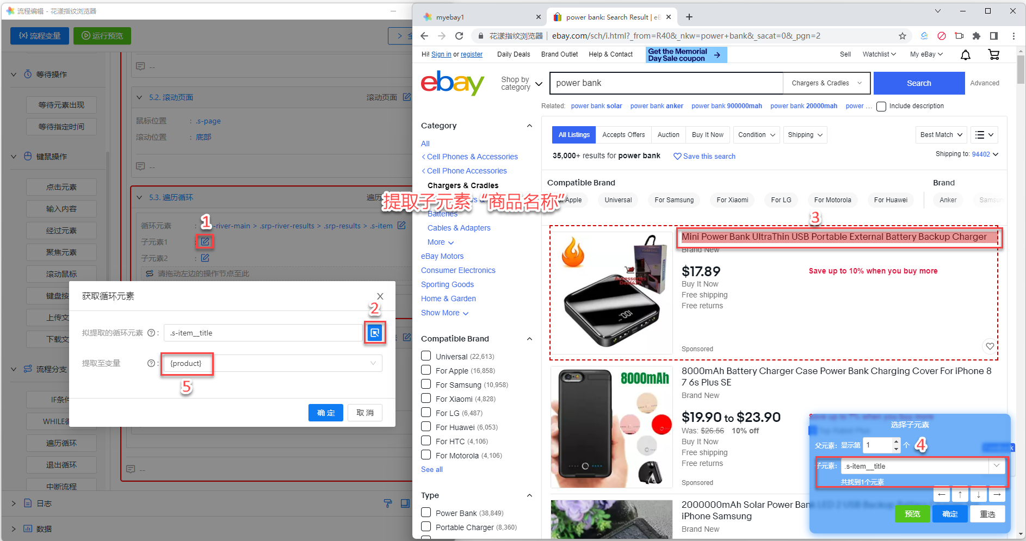Image resolution: width=1026 pixels, height=541 pixels.
Task: Click the green 预览 button
Action: [x=912, y=514]
